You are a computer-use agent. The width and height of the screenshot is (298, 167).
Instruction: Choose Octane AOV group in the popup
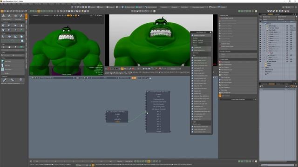coord(201,35)
